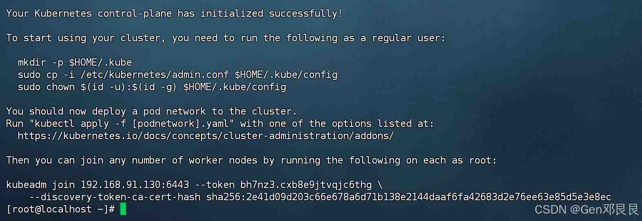
Task: Click the "sudo chown" command line
Action: coord(152,87)
